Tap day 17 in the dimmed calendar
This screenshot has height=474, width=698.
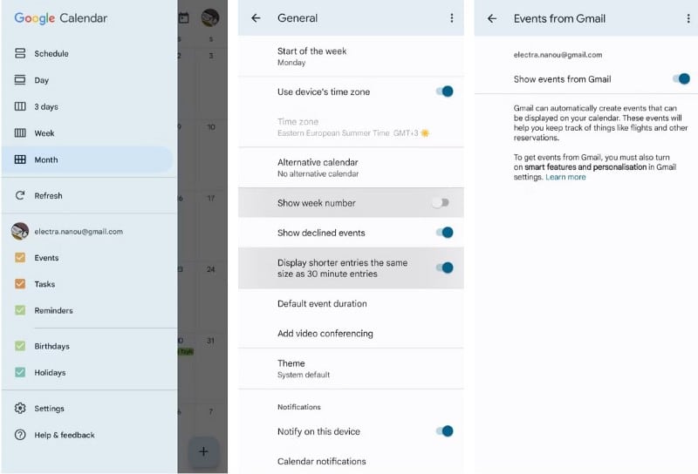coord(210,199)
